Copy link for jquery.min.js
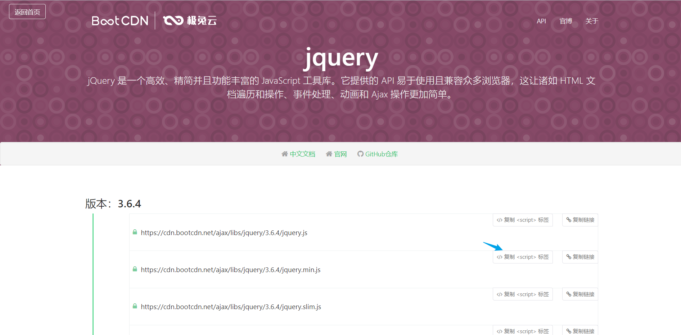 [x=580, y=257]
